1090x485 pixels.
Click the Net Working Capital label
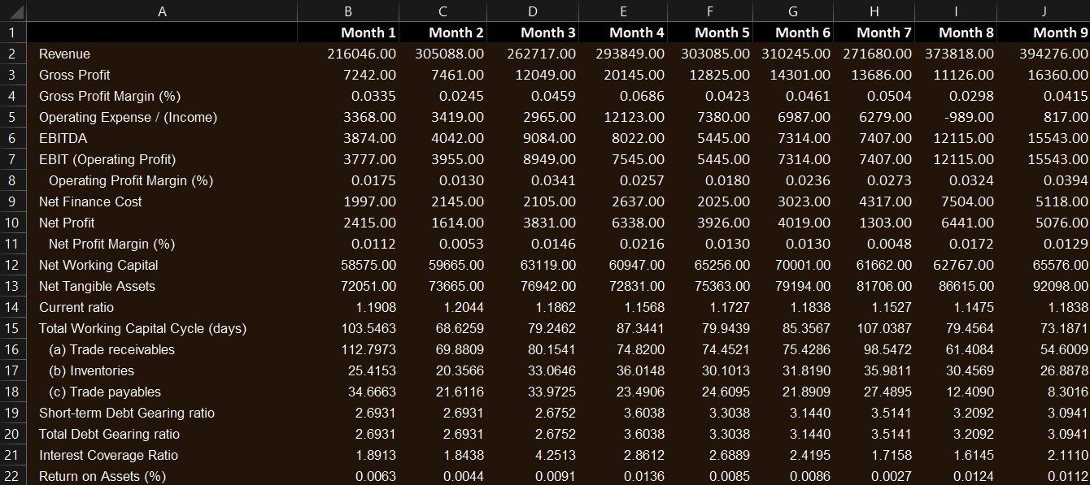(x=98, y=265)
